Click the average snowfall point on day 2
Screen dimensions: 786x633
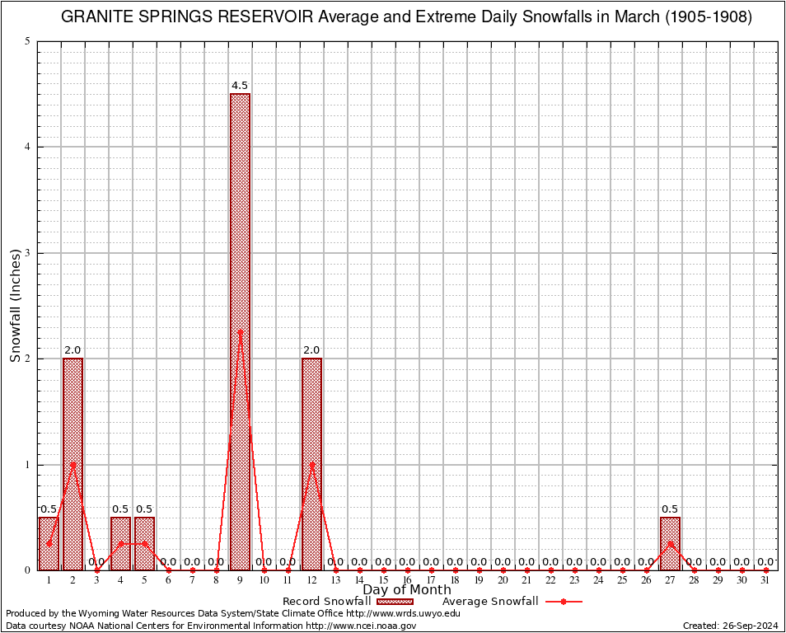(73, 464)
